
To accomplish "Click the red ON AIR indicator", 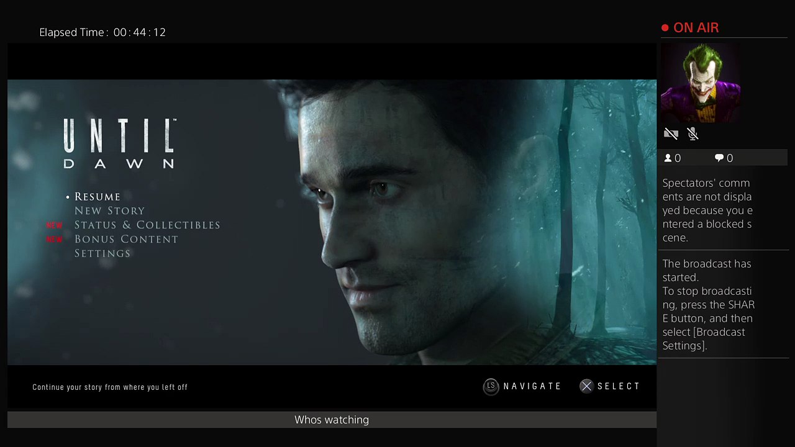I will pyautogui.click(x=690, y=28).
